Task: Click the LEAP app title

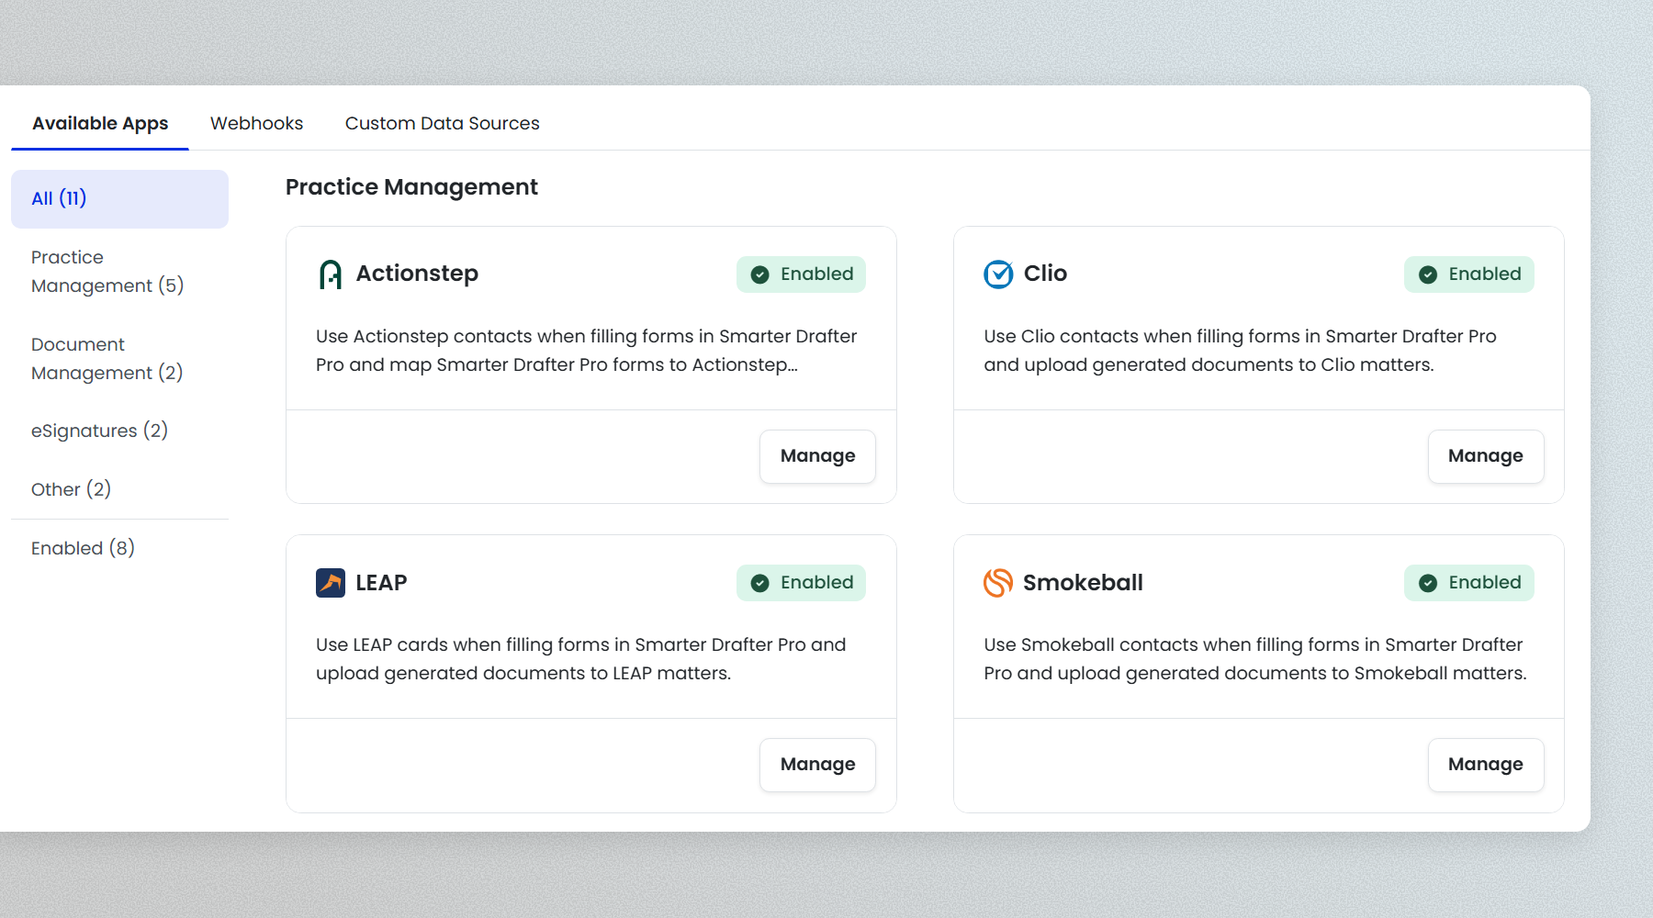Action: tap(381, 583)
